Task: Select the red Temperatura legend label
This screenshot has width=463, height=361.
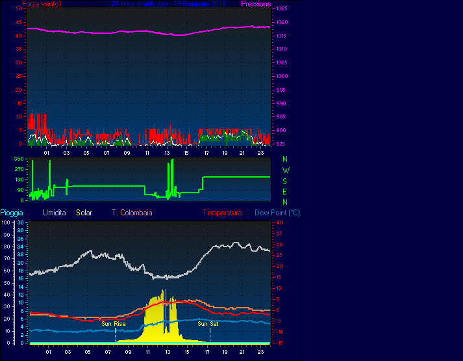Action: 222,213
